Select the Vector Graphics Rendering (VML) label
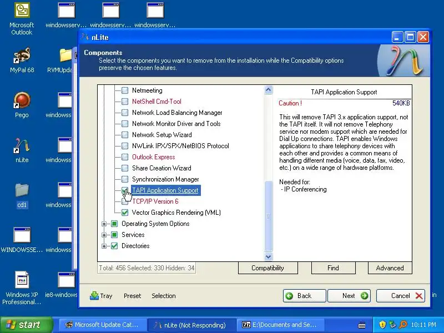The width and height of the screenshot is (444, 333). pos(176,213)
